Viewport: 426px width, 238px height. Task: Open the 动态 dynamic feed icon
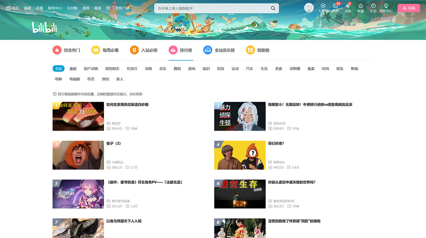(x=348, y=7)
